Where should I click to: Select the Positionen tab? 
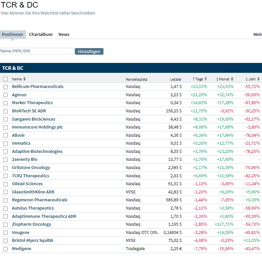pyautogui.click(x=13, y=35)
